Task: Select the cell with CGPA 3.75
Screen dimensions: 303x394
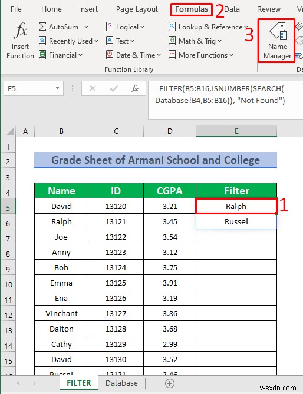Action: [170, 267]
